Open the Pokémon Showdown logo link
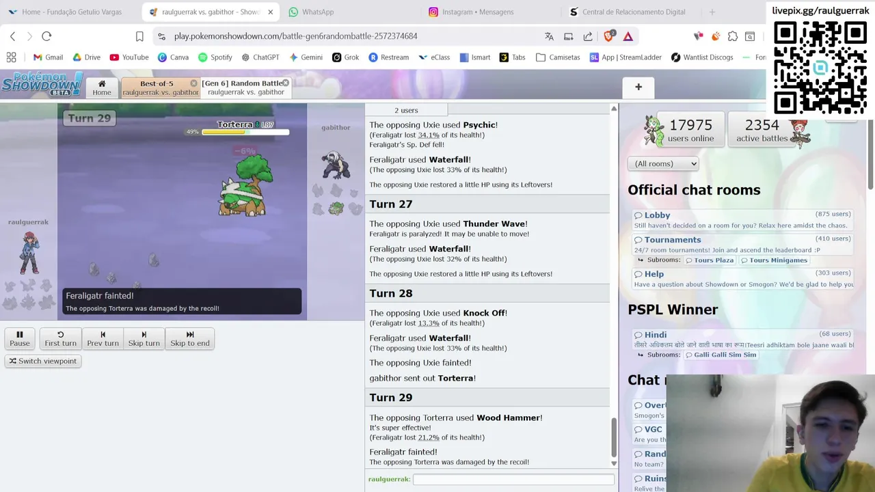 tap(42, 85)
